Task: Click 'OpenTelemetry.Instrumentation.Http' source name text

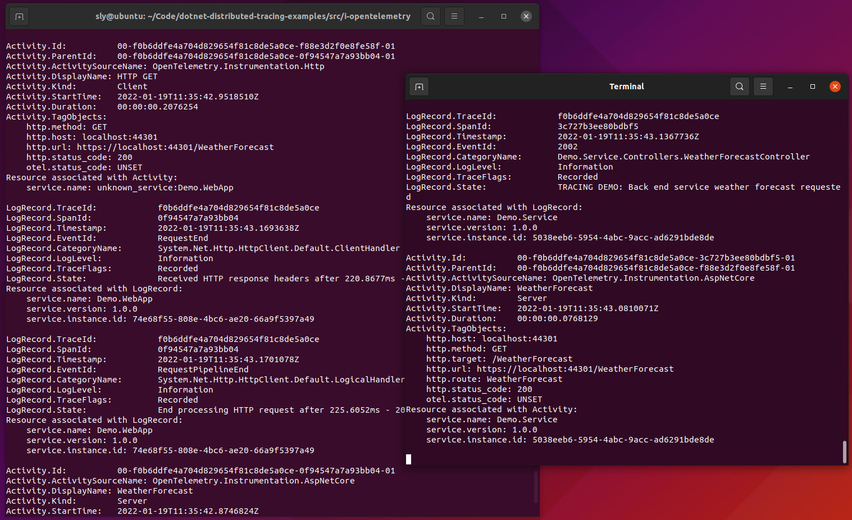Action: tap(239, 66)
